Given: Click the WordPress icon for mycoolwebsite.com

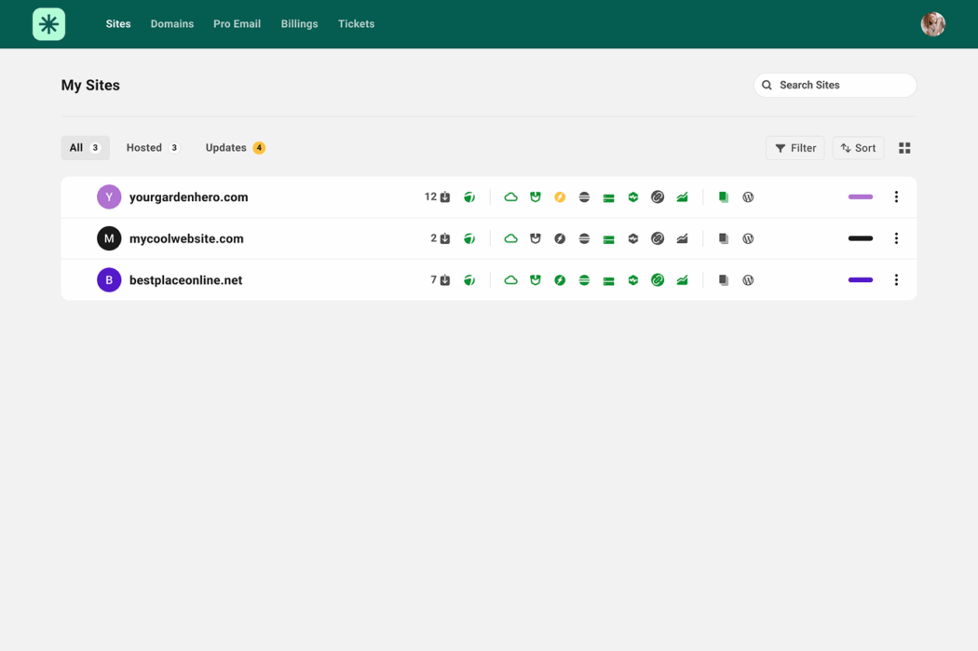Looking at the screenshot, I should coord(748,238).
